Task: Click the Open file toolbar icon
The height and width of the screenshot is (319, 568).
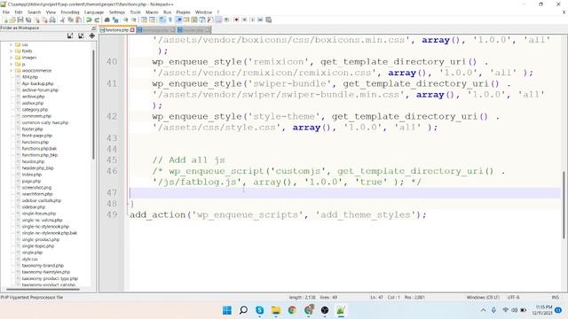Action: (12, 19)
